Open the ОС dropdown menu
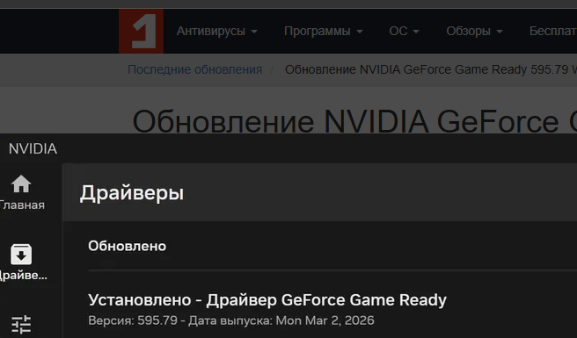The image size is (577, 338). coord(404,32)
